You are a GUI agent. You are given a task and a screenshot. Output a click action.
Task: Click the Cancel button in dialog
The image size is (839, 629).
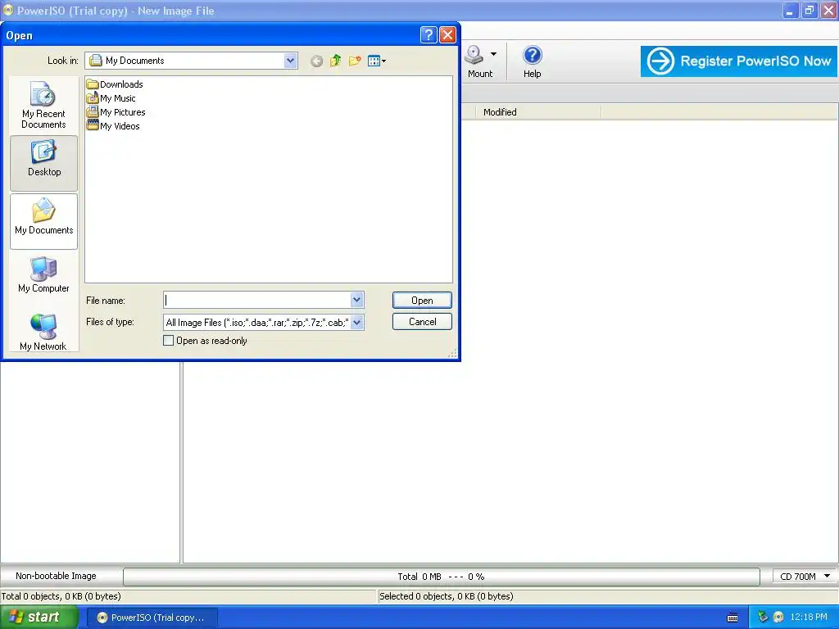(x=422, y=321)
